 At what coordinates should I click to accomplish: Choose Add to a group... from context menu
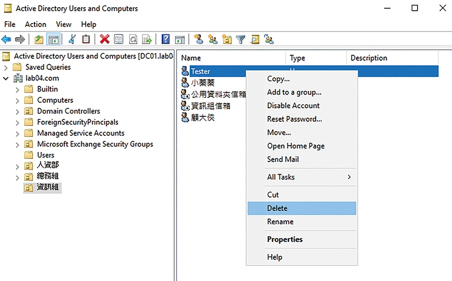pyautogui.click(x=301, y=92)
